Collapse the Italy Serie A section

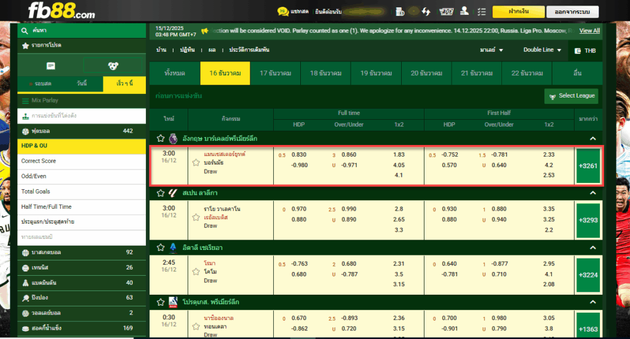592,247
